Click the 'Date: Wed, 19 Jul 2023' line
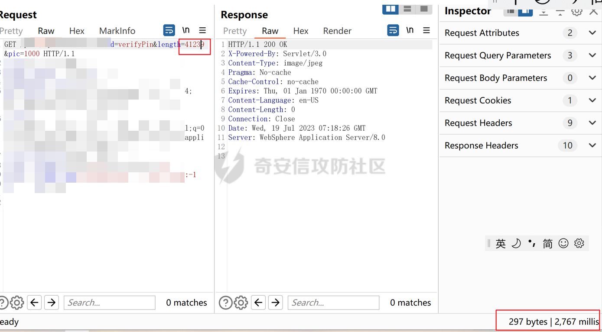This screenshot has width=602, height=332. [x=296, y=128]
